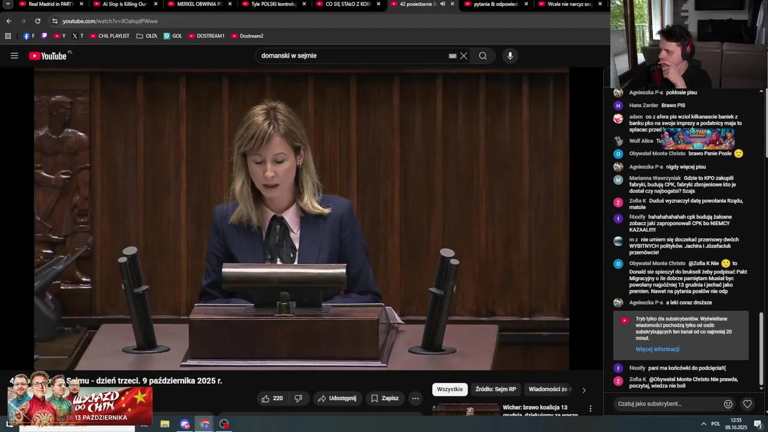768x432 pixels.
Task: Switch to 'CO SIĘ STAŁO Z KOBI' tab
Action: pyautogui.click(x=348, y=4)
